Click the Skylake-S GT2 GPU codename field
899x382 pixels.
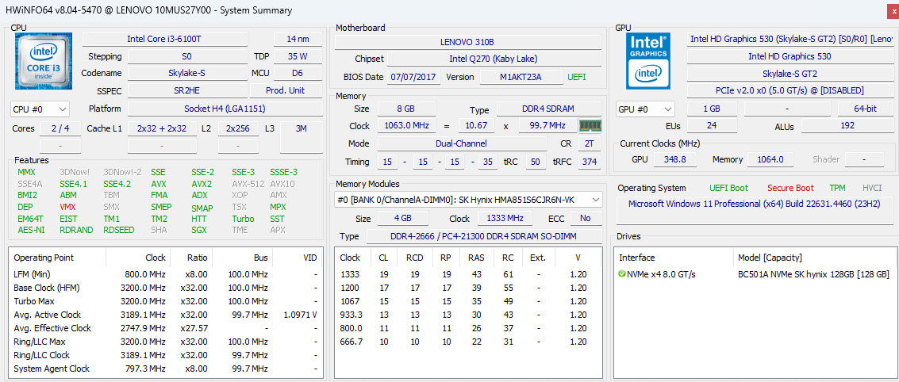[x=789, y=73]
